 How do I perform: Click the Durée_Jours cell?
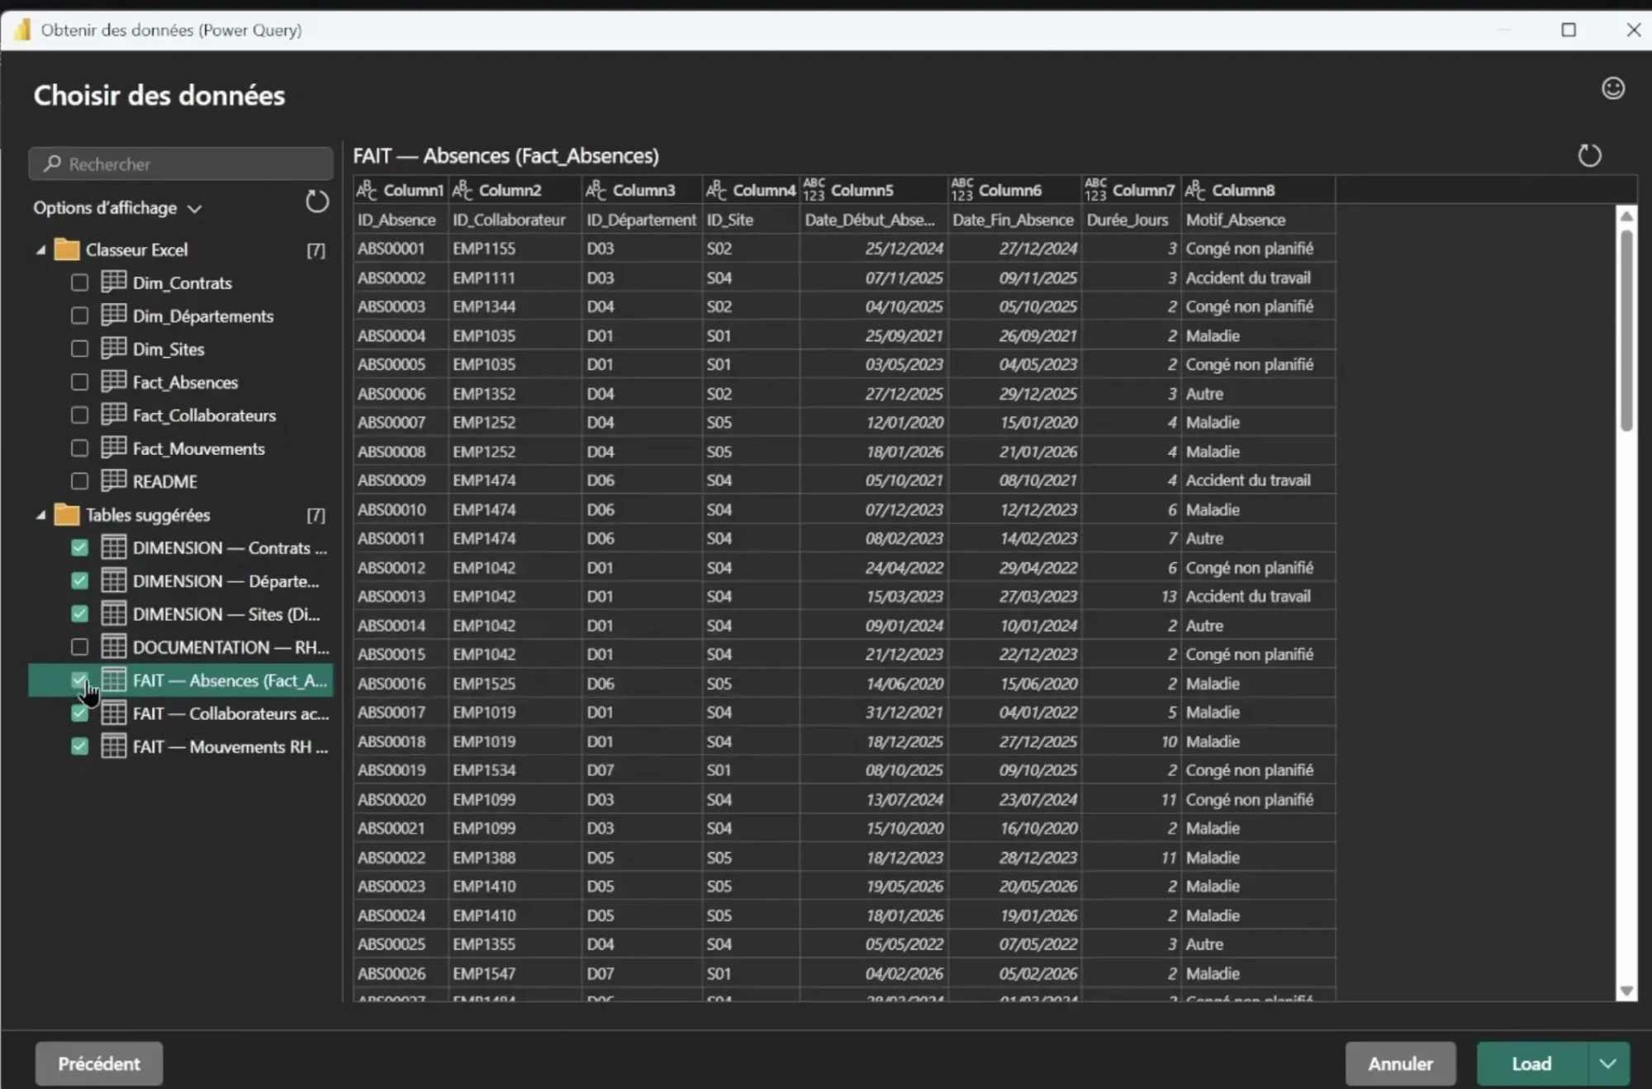point(1132,220)
